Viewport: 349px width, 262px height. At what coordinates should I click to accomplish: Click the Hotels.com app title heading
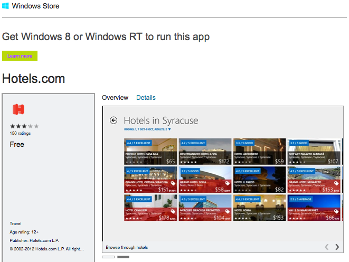coord(33,79)
